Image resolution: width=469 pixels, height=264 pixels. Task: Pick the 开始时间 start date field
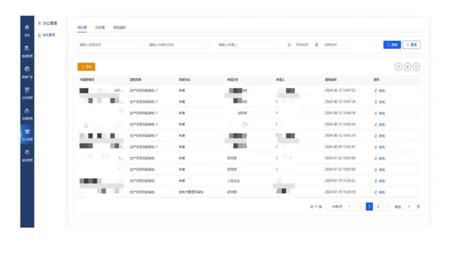pos(302,45)
